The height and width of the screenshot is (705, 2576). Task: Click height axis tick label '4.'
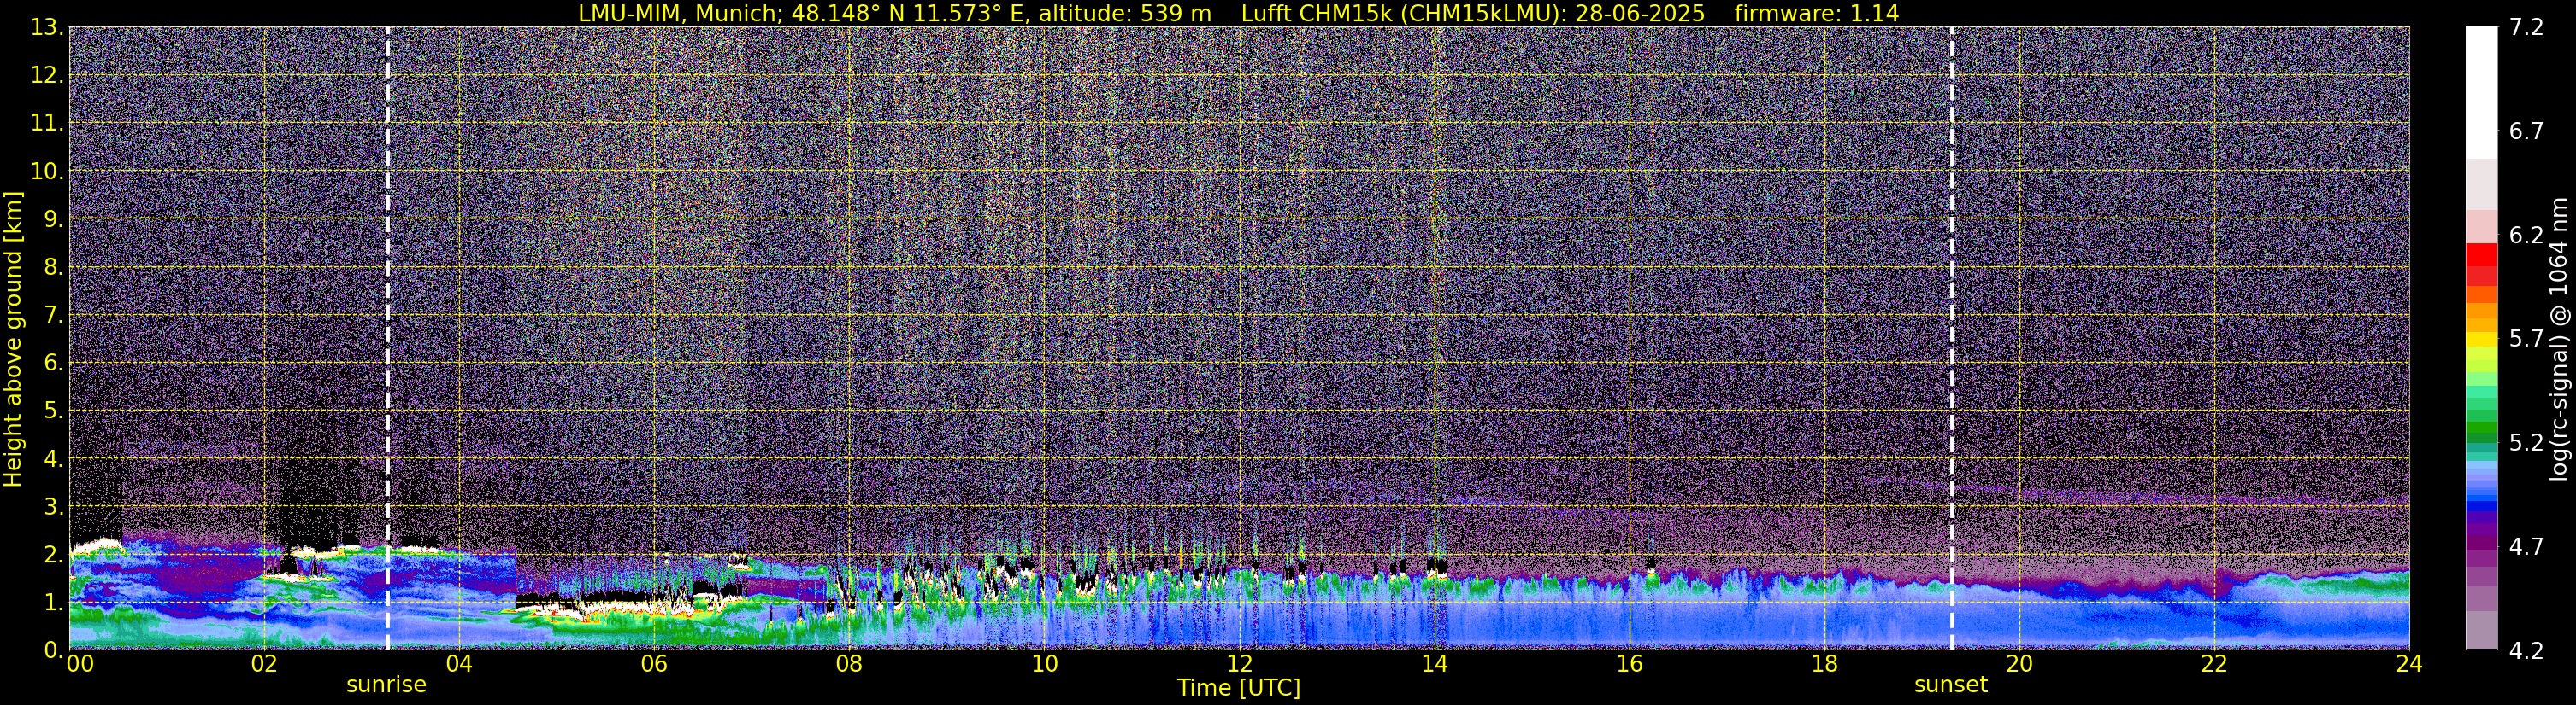click(54, 459)
